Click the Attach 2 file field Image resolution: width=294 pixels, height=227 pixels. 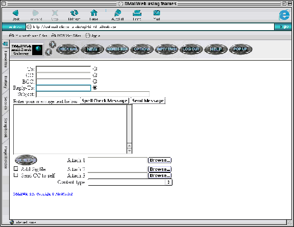click(117, 169)
